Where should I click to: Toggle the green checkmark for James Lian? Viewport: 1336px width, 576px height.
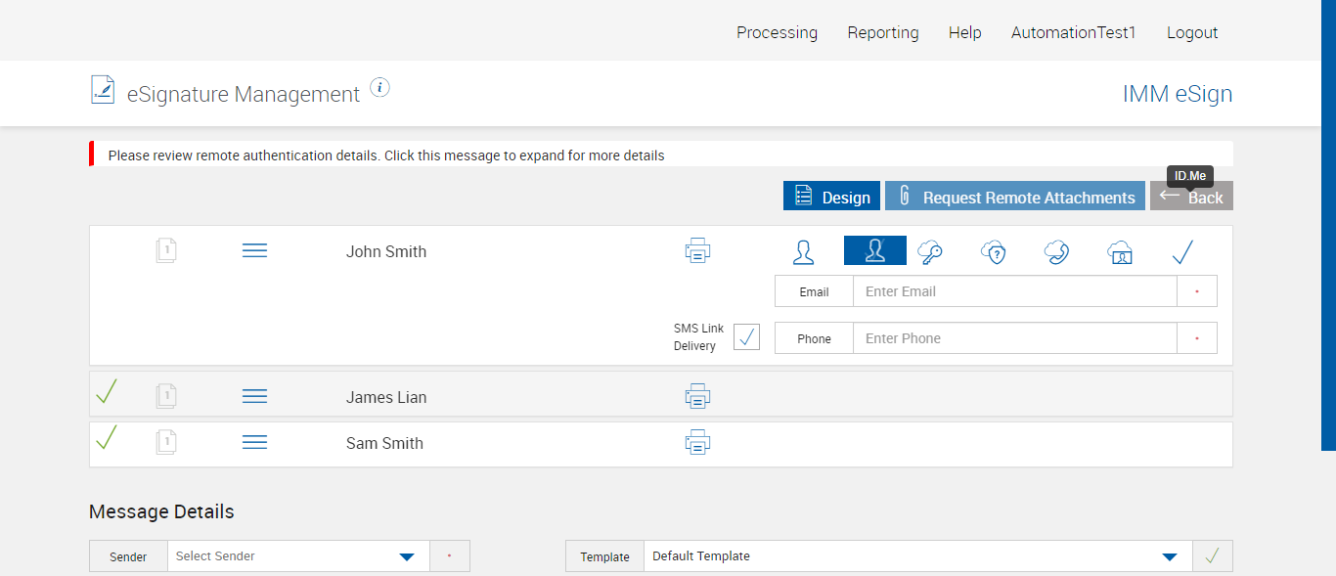pos(107,393)
